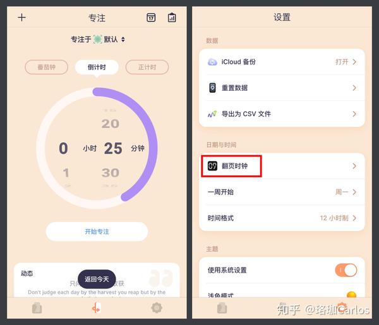The height and width of the screenshot is (325, 379).
Task: Click the iCloud backup cloud icon
Action: (212, 62)
